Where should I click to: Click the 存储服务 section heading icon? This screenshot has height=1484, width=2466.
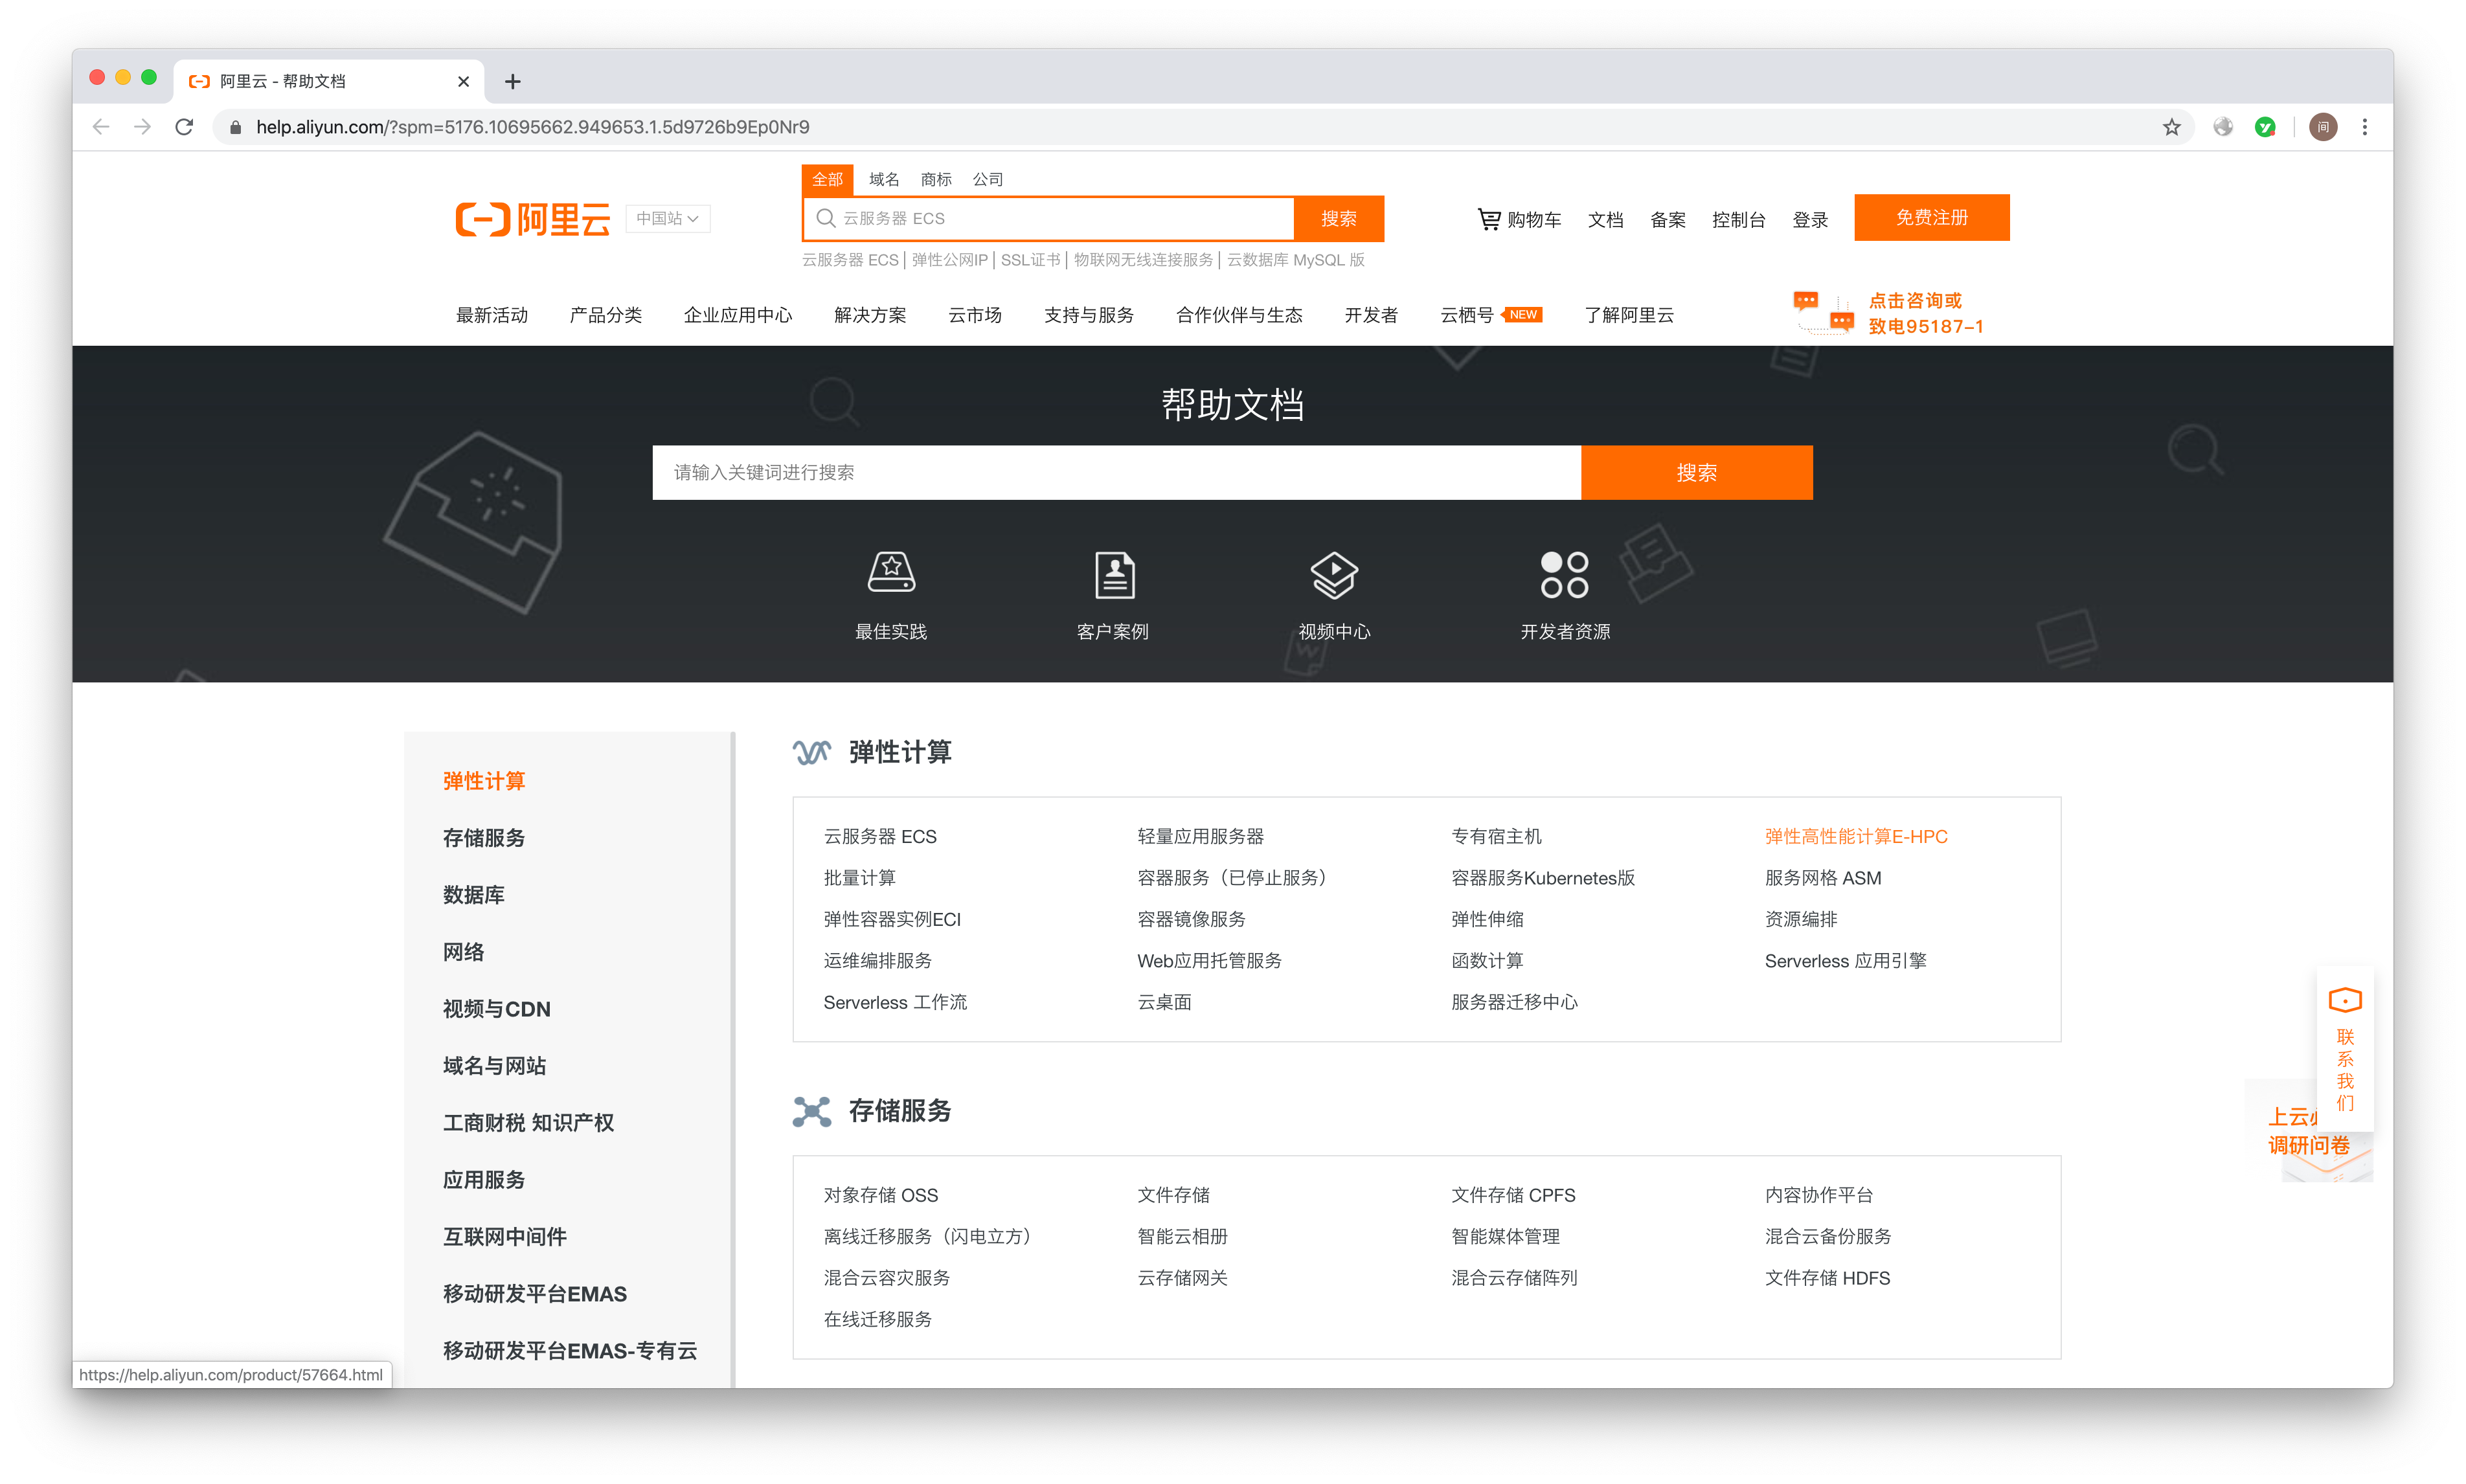click(x=811, y=1111)
